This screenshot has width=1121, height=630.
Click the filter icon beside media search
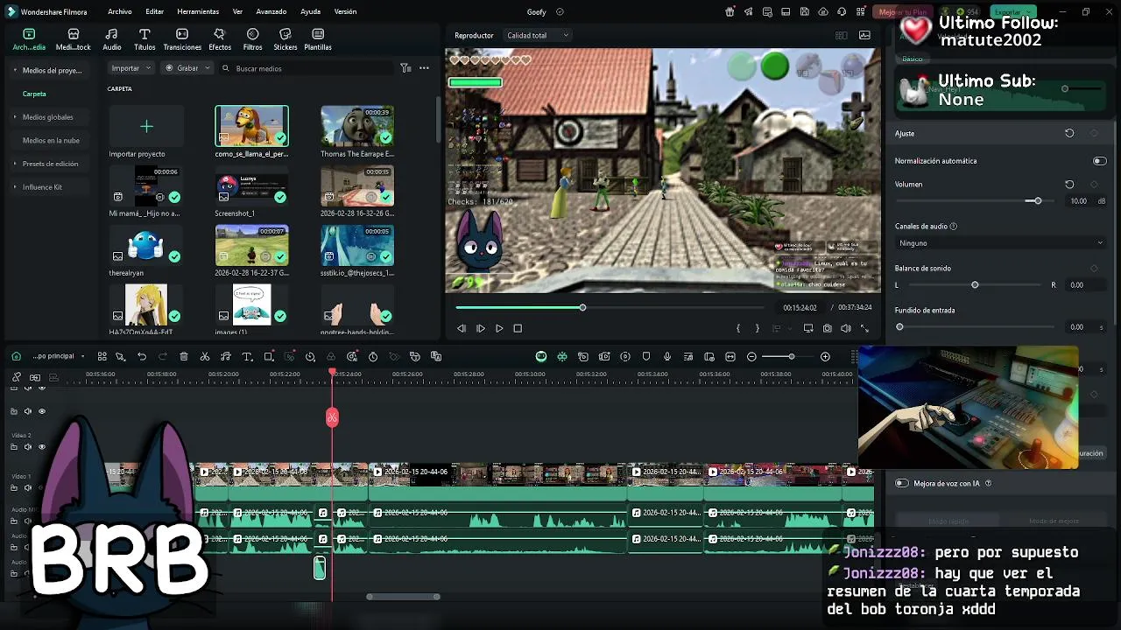point(405,68)
